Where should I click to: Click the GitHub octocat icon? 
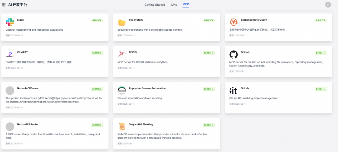tap(234, 55)
